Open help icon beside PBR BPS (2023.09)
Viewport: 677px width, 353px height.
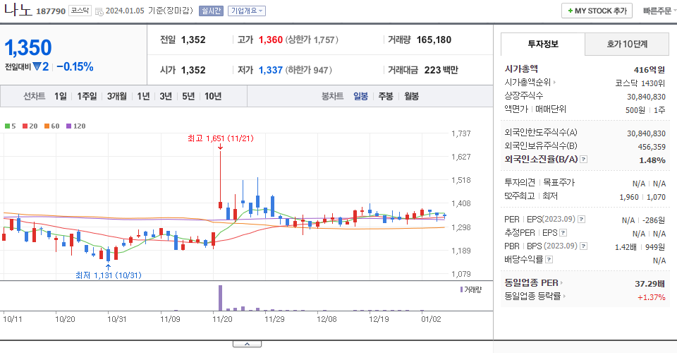583,246
